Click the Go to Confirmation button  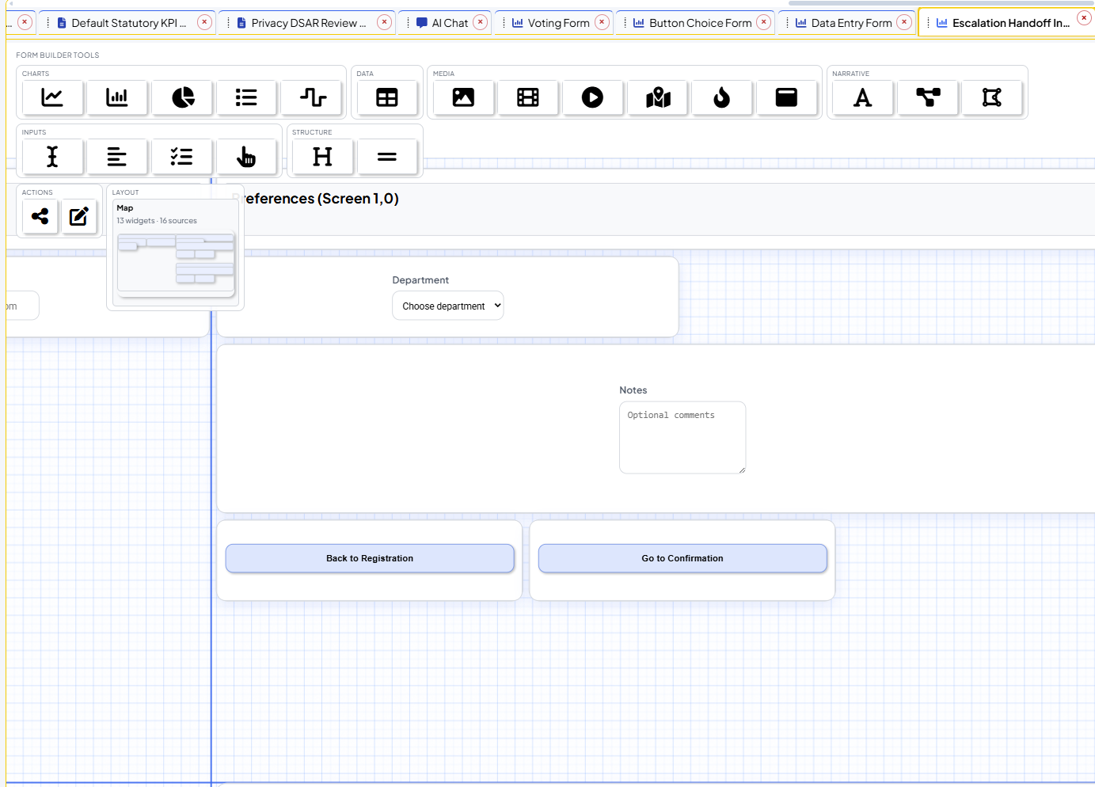[x=682, y=558]
